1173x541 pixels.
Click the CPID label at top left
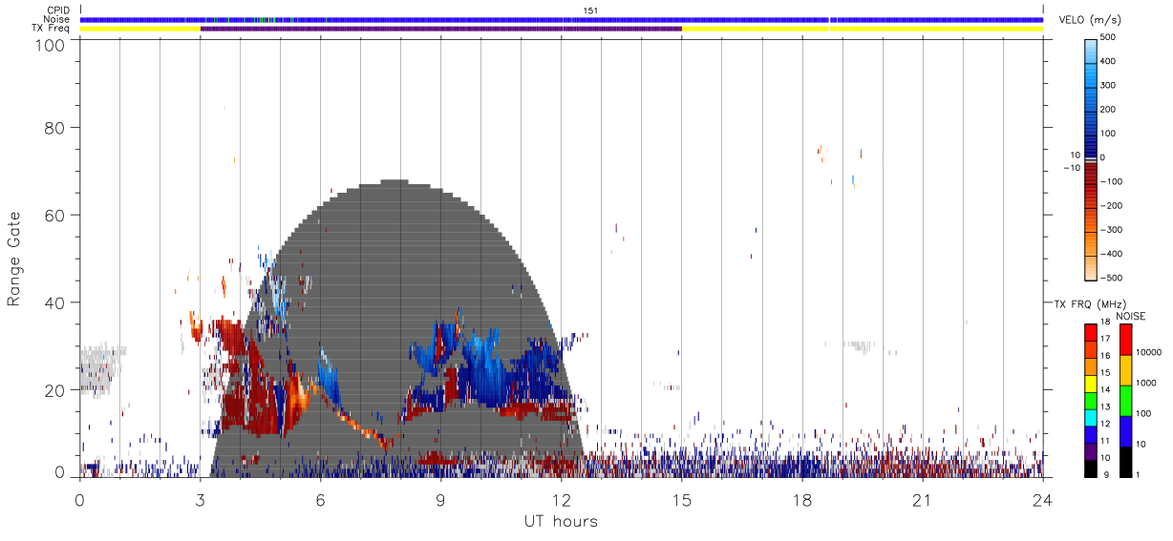tap(57, 10)
